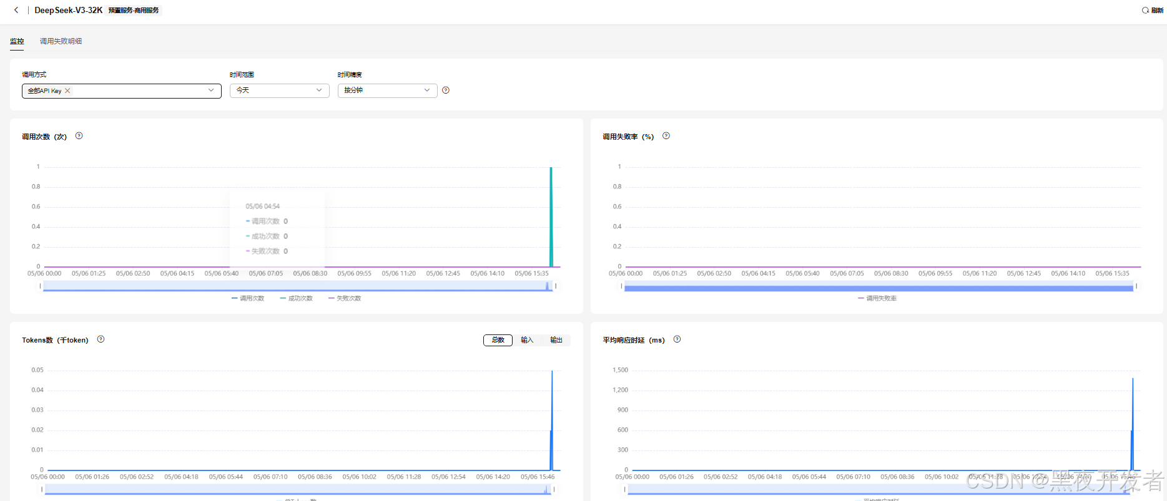Click the help icon beside 时间精度 dropdown
Viewport: 1167px width, 501px height.
[x=446, y=90]
